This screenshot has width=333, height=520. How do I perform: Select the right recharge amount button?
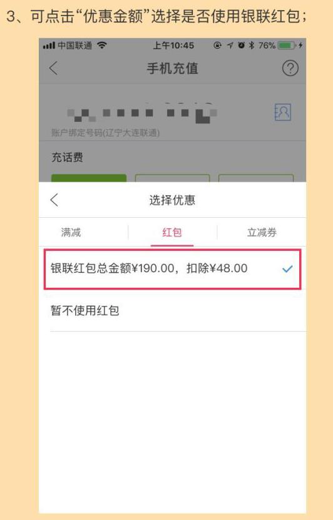click(x=256, y=178)
